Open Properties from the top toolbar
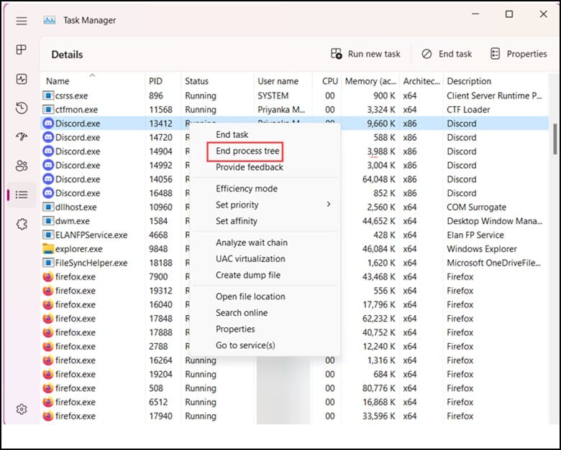 519,54
